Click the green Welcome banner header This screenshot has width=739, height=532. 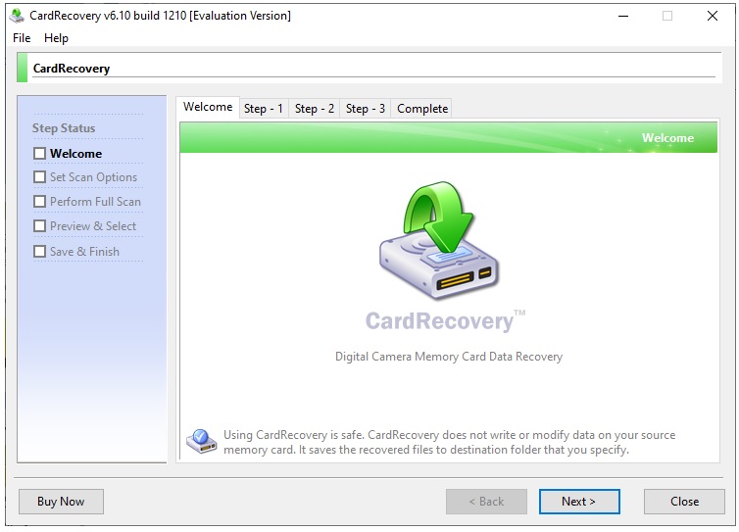[x=449, y=137]
